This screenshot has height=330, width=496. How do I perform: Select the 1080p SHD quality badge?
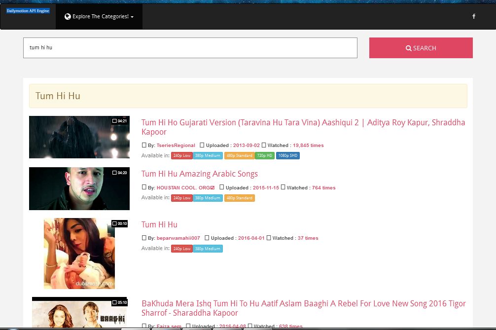click(287, 156)
